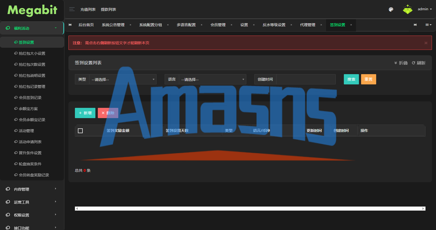Click the Megabit logo
Viewport: 436px width, 230px height.
point(32,10)
